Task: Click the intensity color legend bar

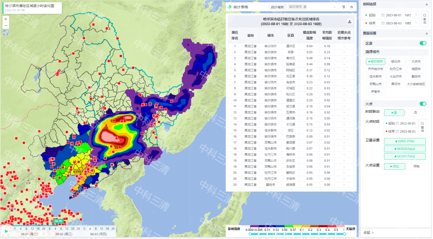Action: 297,226
